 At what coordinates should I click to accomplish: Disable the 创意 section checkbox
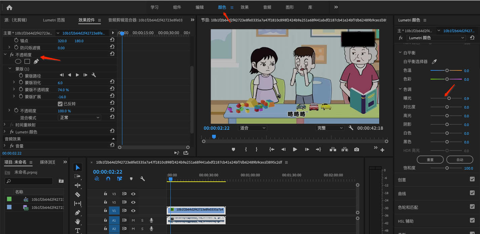tap(472, 179)
